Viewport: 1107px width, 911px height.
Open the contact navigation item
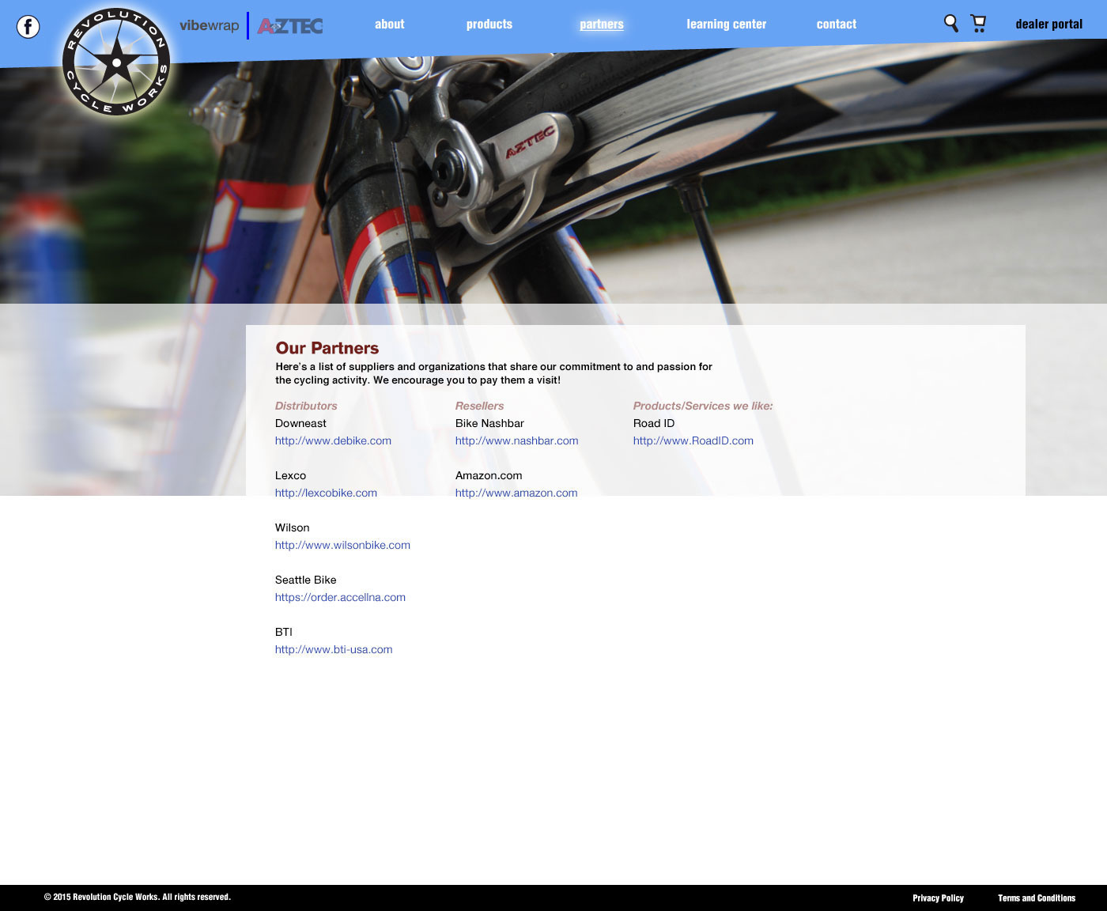click(836, 25)
